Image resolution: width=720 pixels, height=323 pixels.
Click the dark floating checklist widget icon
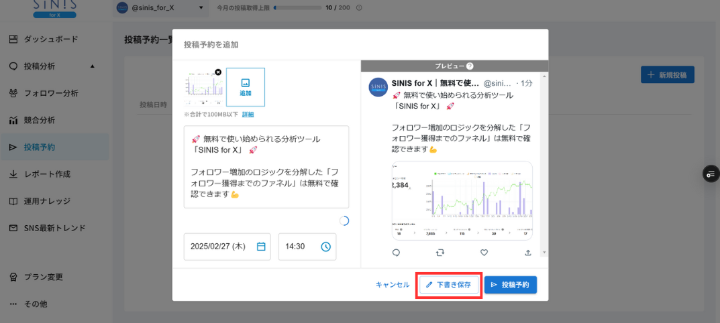pyautogui.click(x=711, y=173)
